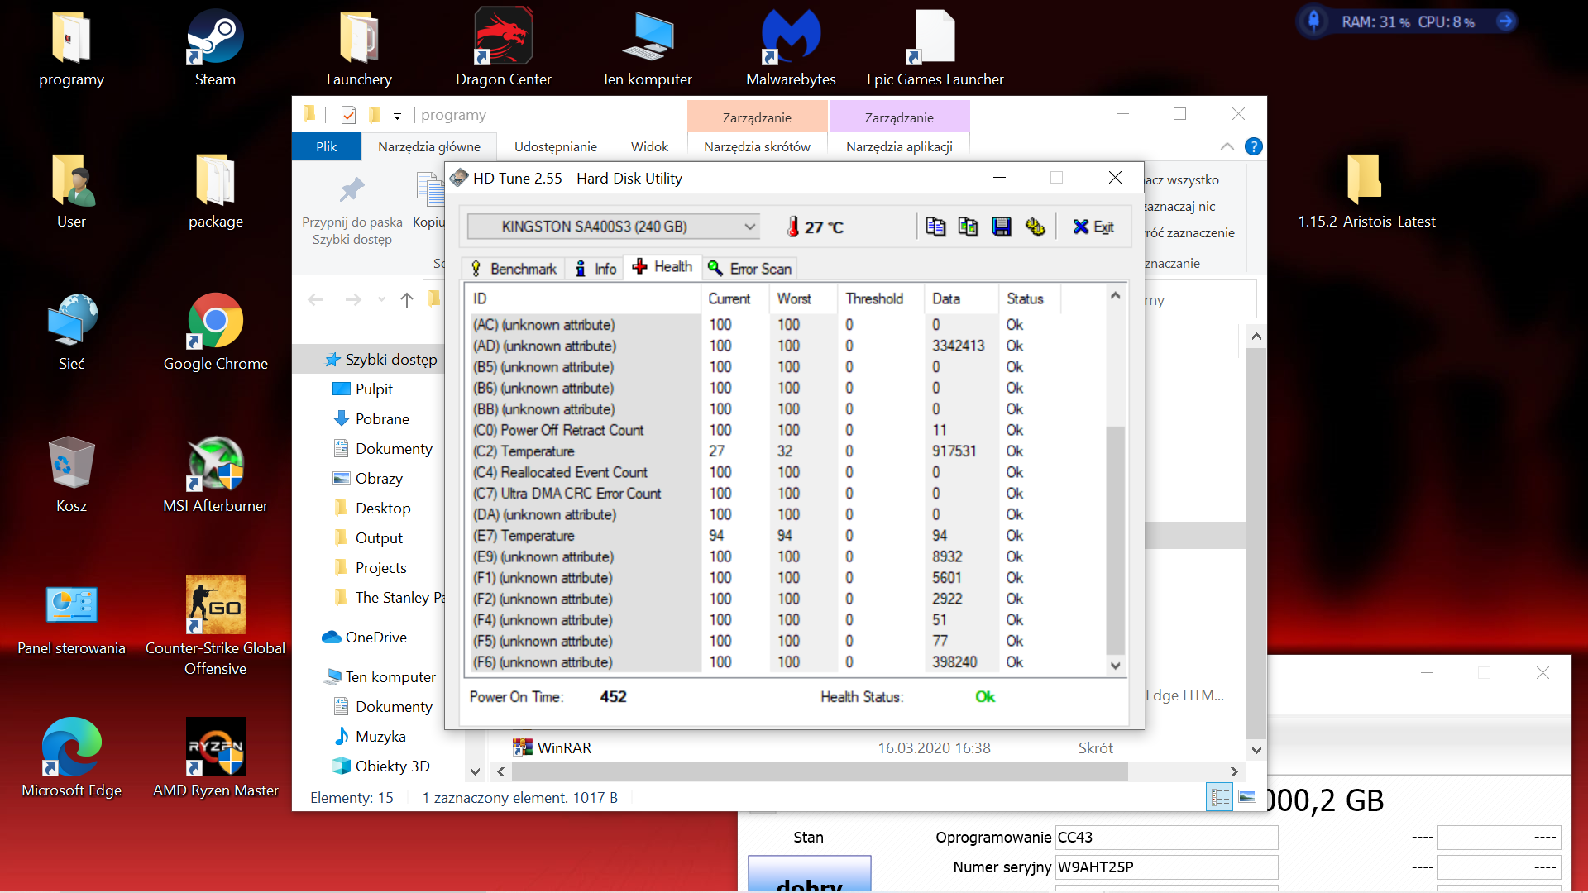Click the Properties checkmark icon in Explorer title bar
The width and height of the screenshot is (1588, 893).
click(348, 115)
